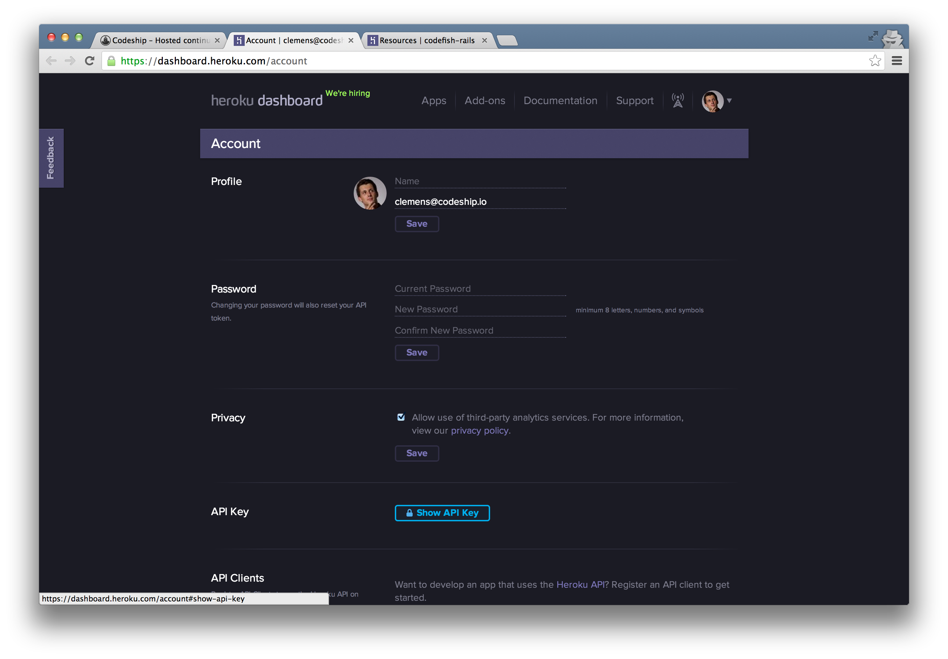Click the green SSL padlock icon

(111, 61)
